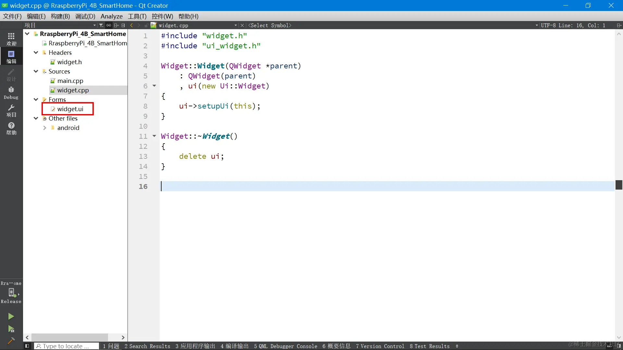
Task: Open the 1 问题 issues pane
Action: pos(111,346)
